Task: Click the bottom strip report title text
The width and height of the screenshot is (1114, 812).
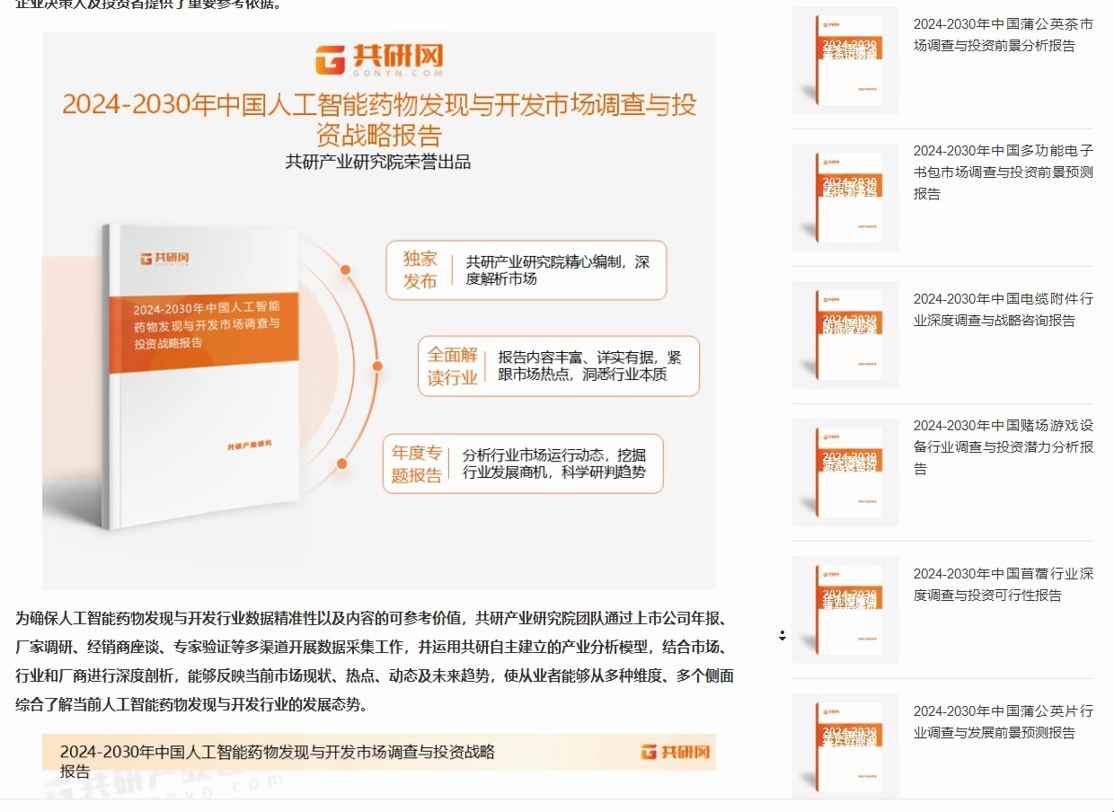Action: 278,761
